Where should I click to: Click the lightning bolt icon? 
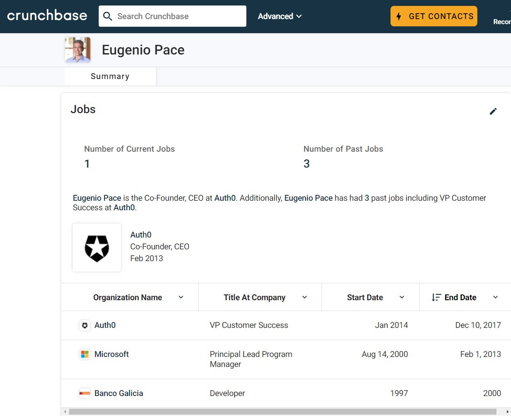coord(399,16)
